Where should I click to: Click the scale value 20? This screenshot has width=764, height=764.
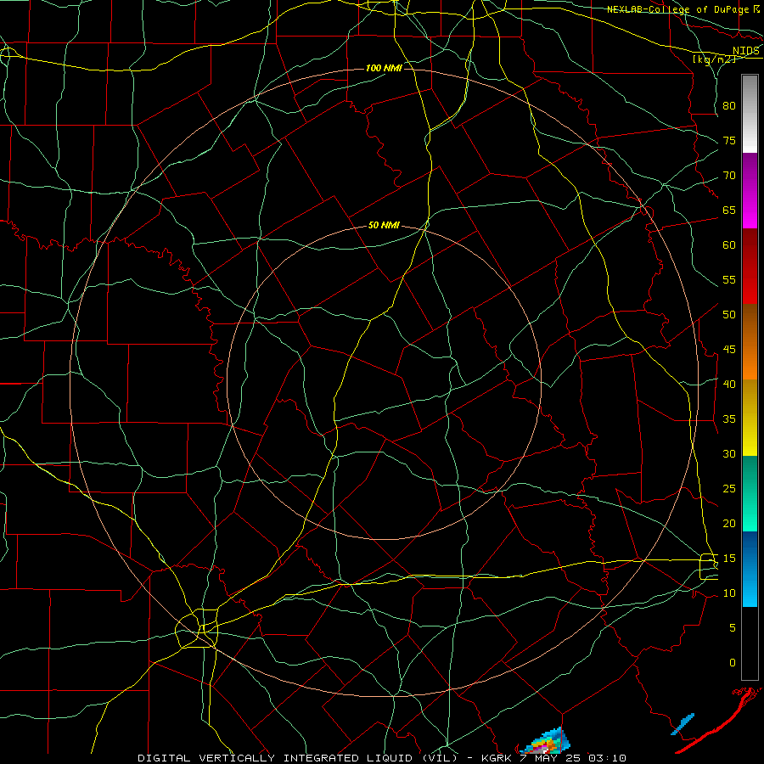pyautogui.click(x=729, y=523)
